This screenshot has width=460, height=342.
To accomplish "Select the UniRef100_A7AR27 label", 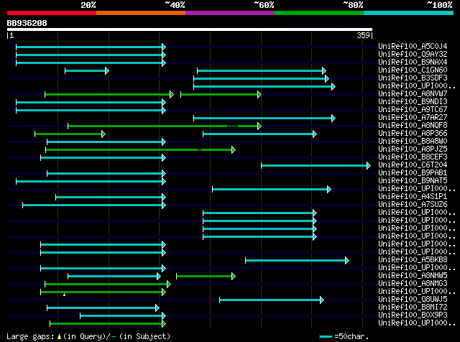I will (x=413, y=117).
